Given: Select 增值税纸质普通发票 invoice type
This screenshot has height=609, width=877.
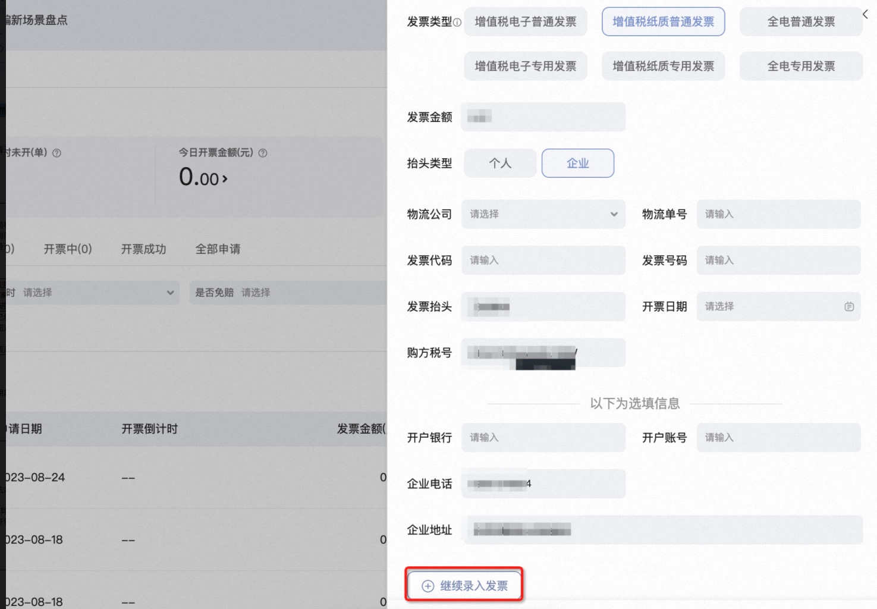Looking at the screenshot, I should (664, 22).
